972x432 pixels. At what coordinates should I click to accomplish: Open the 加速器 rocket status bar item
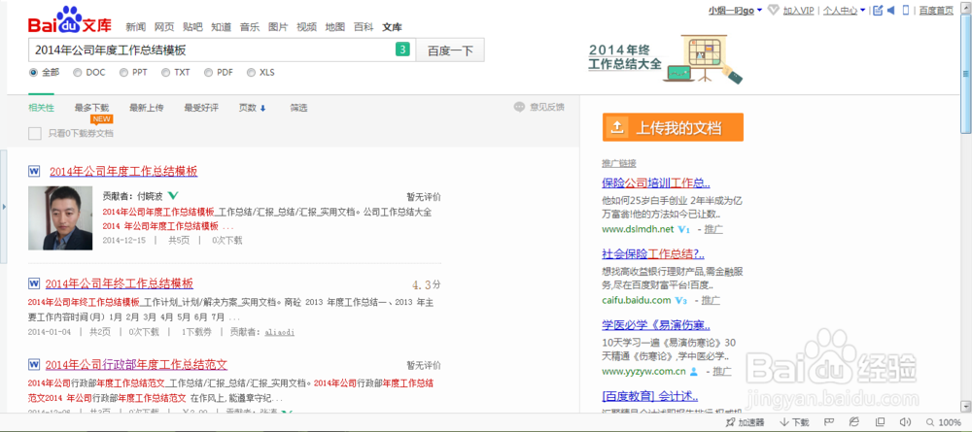[745, 422]
